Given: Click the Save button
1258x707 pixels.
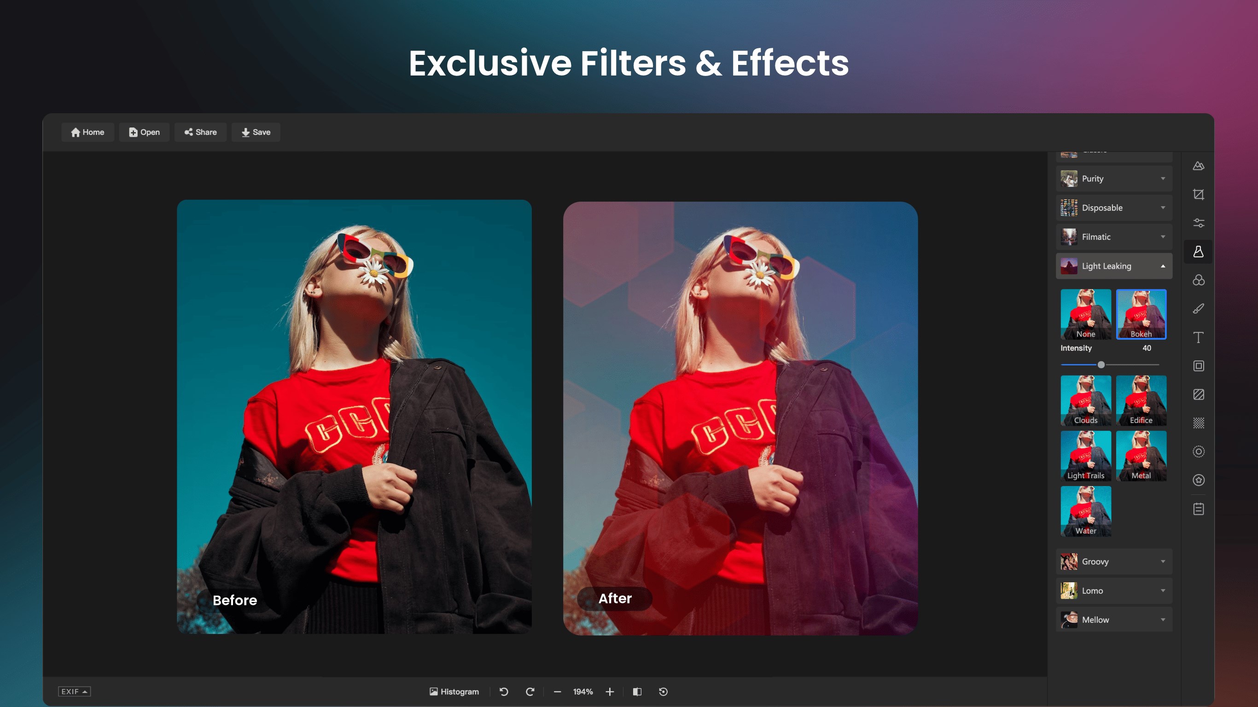Looking at the screenshot, I should tap(256, 132).
